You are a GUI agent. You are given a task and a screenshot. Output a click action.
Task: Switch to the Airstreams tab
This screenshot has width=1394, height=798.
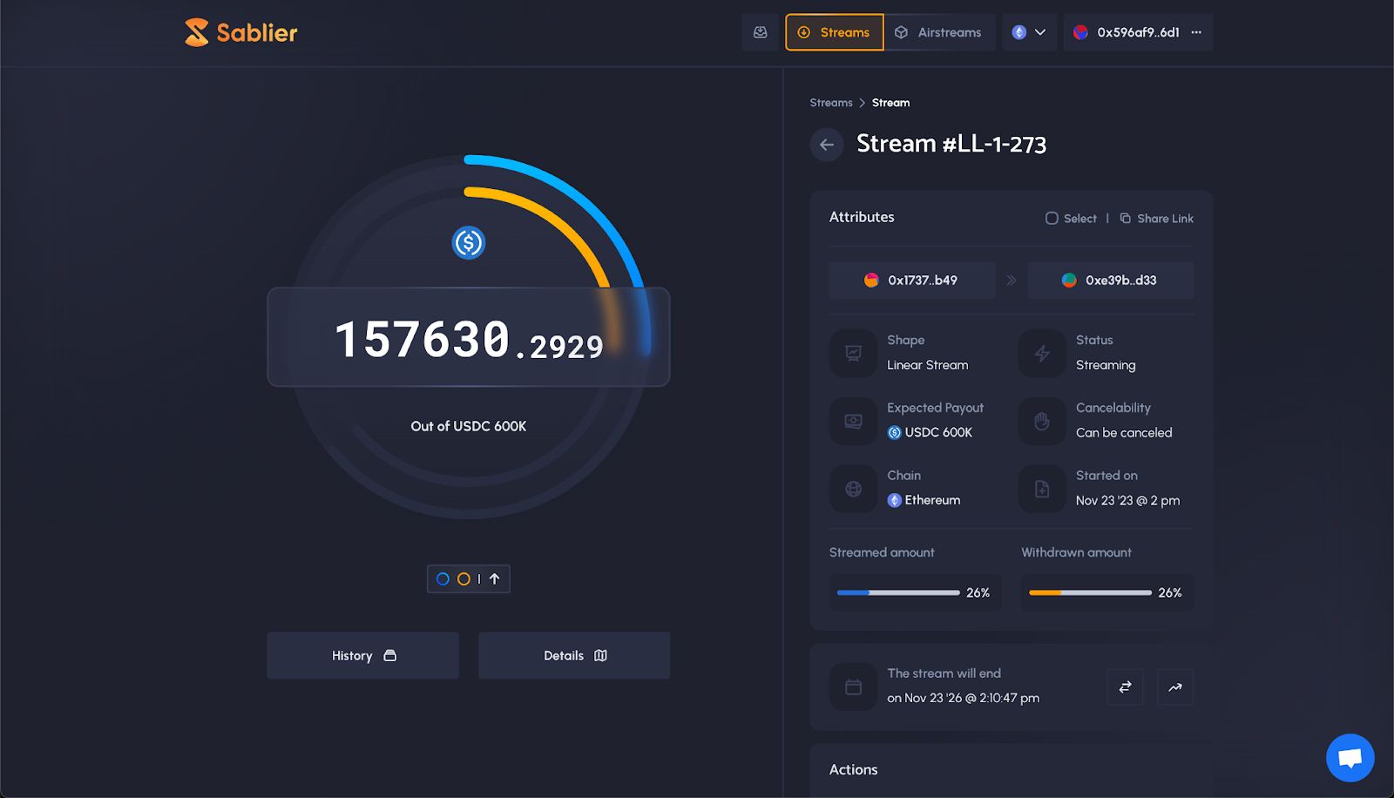pyautogui.click(x=939, y=32)
